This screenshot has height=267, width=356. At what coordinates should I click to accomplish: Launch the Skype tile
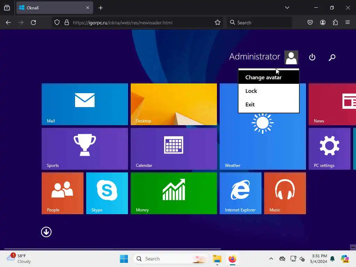click(107, 193)
